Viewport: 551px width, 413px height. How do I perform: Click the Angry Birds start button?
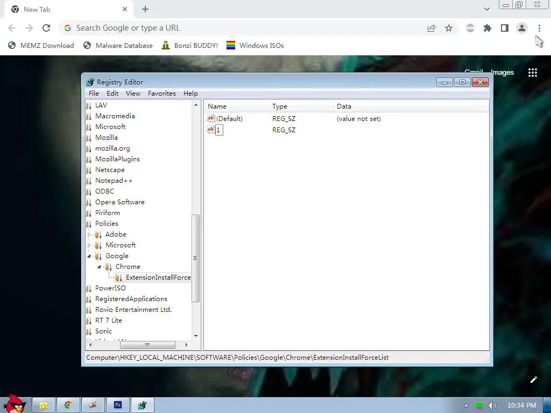[15, 404]
